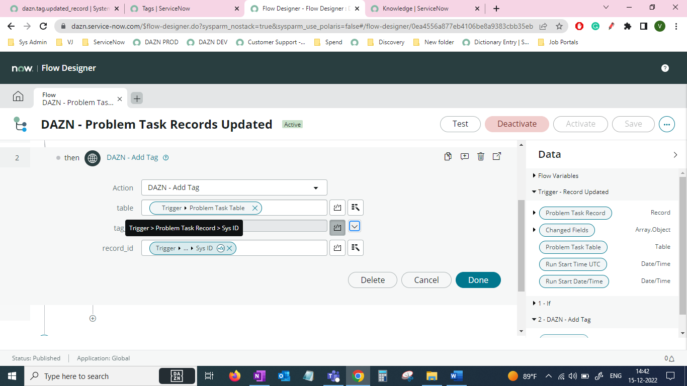
Task: Open OneNote from the taskbar
Action: 260,376
